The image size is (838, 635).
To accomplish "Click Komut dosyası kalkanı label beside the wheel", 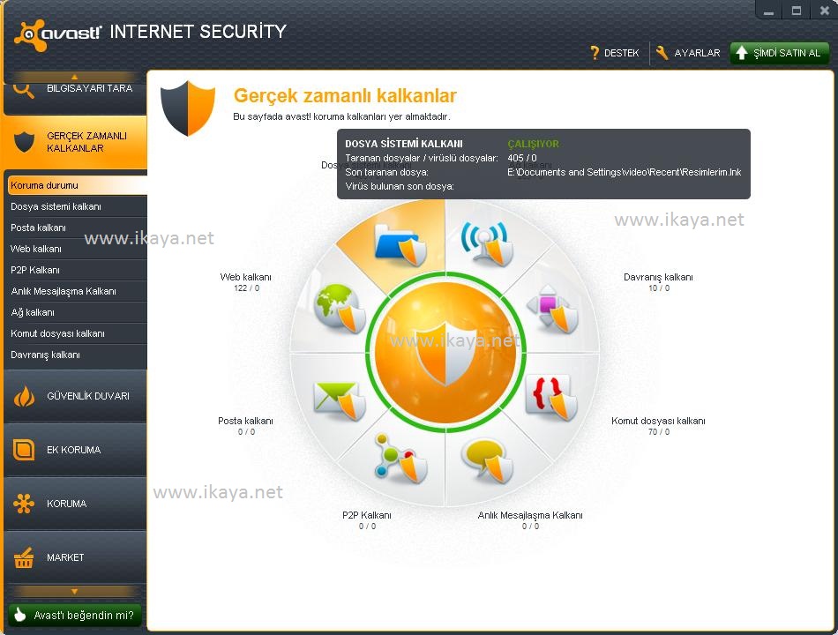I will (x=658, y=421).
